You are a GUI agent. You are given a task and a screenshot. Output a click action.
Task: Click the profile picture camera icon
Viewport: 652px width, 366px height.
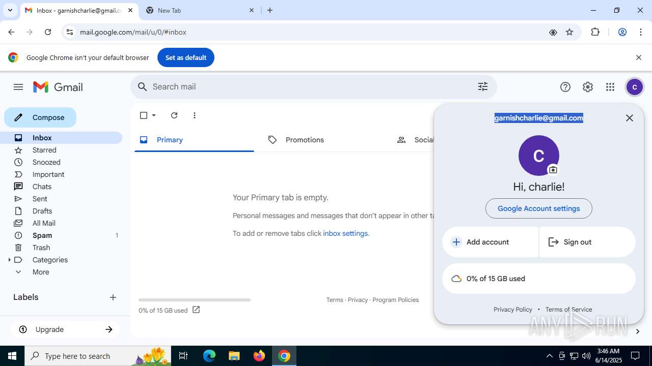coord(553,170)
